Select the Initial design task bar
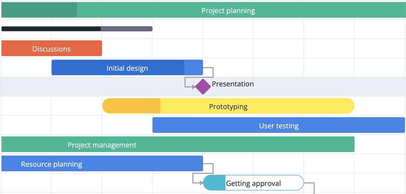 [x=127, y=67]
